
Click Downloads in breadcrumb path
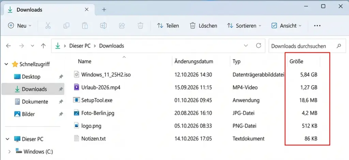tap(111, 46)
